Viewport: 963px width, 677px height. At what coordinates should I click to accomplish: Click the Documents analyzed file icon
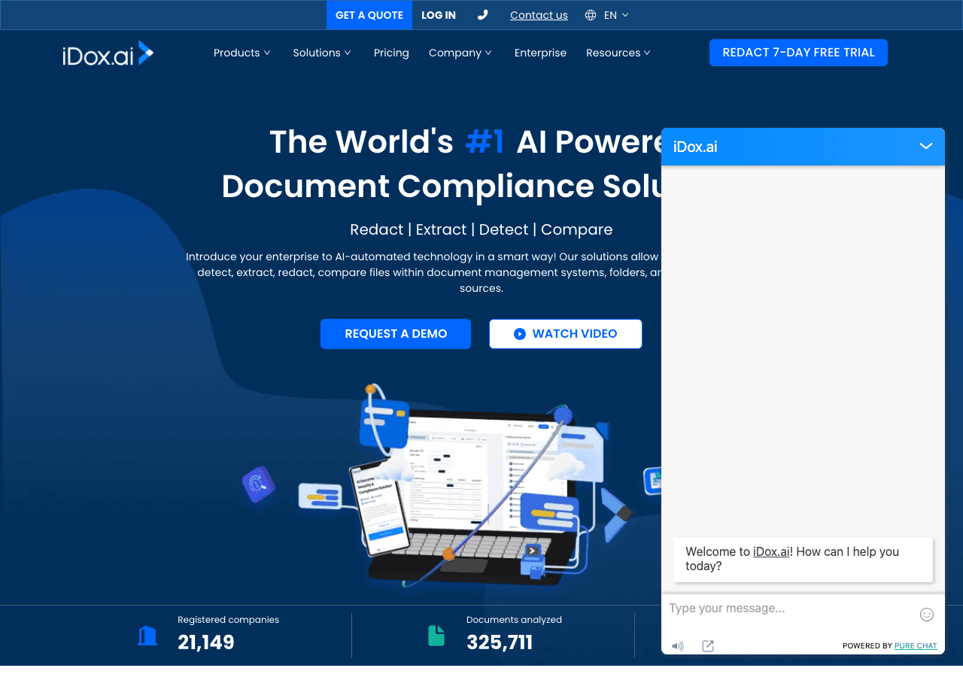pyautogui.click(x=436, y=636)
